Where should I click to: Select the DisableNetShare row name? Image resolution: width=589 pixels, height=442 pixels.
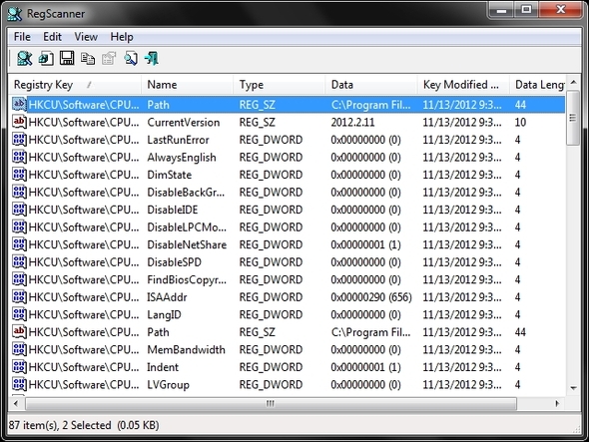pos(187,244)
